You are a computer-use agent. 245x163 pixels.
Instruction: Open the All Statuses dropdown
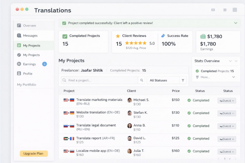[x=163, y=80]
